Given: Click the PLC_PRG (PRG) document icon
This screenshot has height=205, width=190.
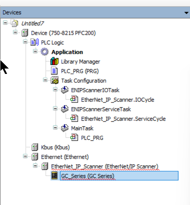Looking at the screenshot, I should 54,71.
